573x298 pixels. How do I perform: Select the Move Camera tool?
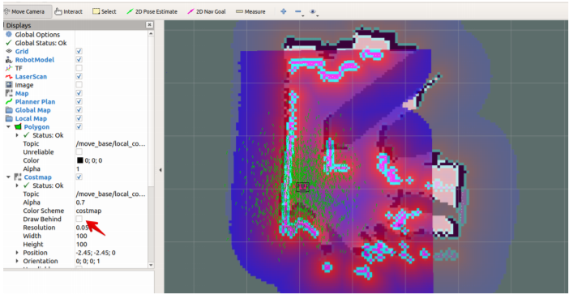pos(25,11)
